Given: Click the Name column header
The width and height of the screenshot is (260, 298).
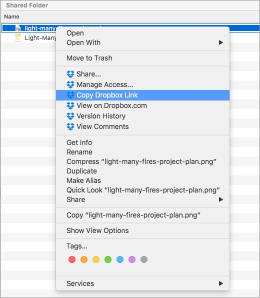Looking at the screenshot, I should [11, 16].
